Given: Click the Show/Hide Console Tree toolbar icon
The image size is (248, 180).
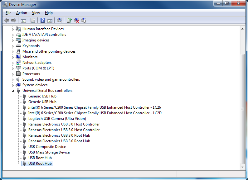Looking at the screenshot, I should coord(23,21).
